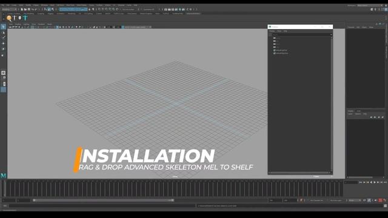The width and height of the screenshot is (388, 218).
Task: Click the current frame input field
Action: coord(351,182)
